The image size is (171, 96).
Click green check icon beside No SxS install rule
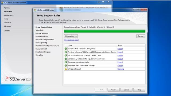point(66,55)
